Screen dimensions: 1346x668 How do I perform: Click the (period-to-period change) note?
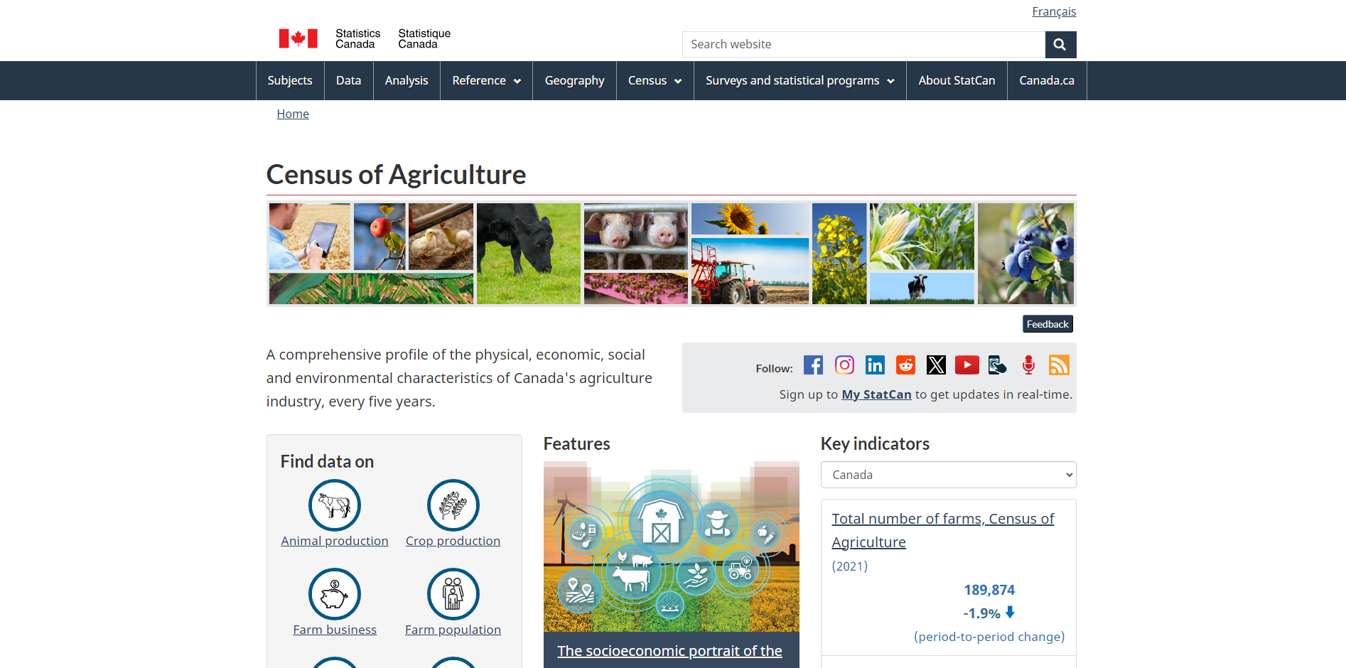[x=989, y=637]
